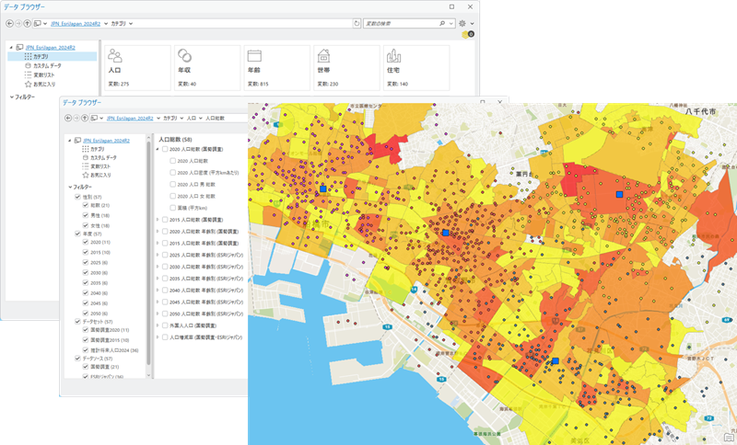Open the 人口 category tile
The image size is (737, 445).
(x=136, y=67)
